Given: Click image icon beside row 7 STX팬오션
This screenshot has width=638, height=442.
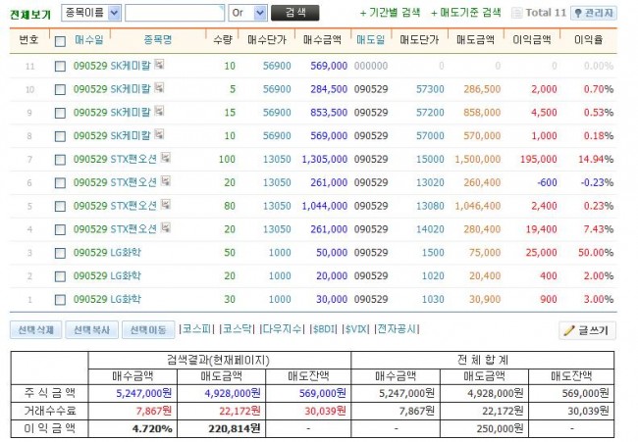Looking at the screenshot, I should 166,157.
